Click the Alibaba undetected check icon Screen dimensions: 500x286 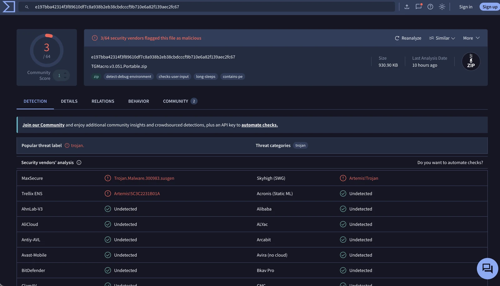point(343,209)
